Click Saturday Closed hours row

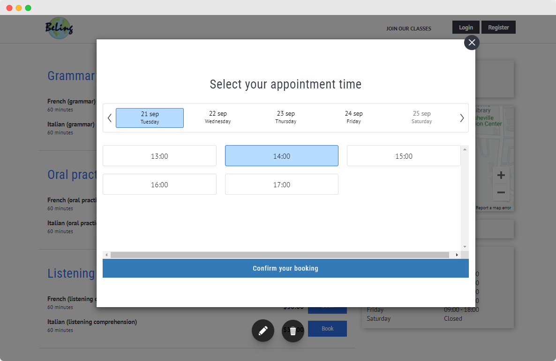click(414, 318)
